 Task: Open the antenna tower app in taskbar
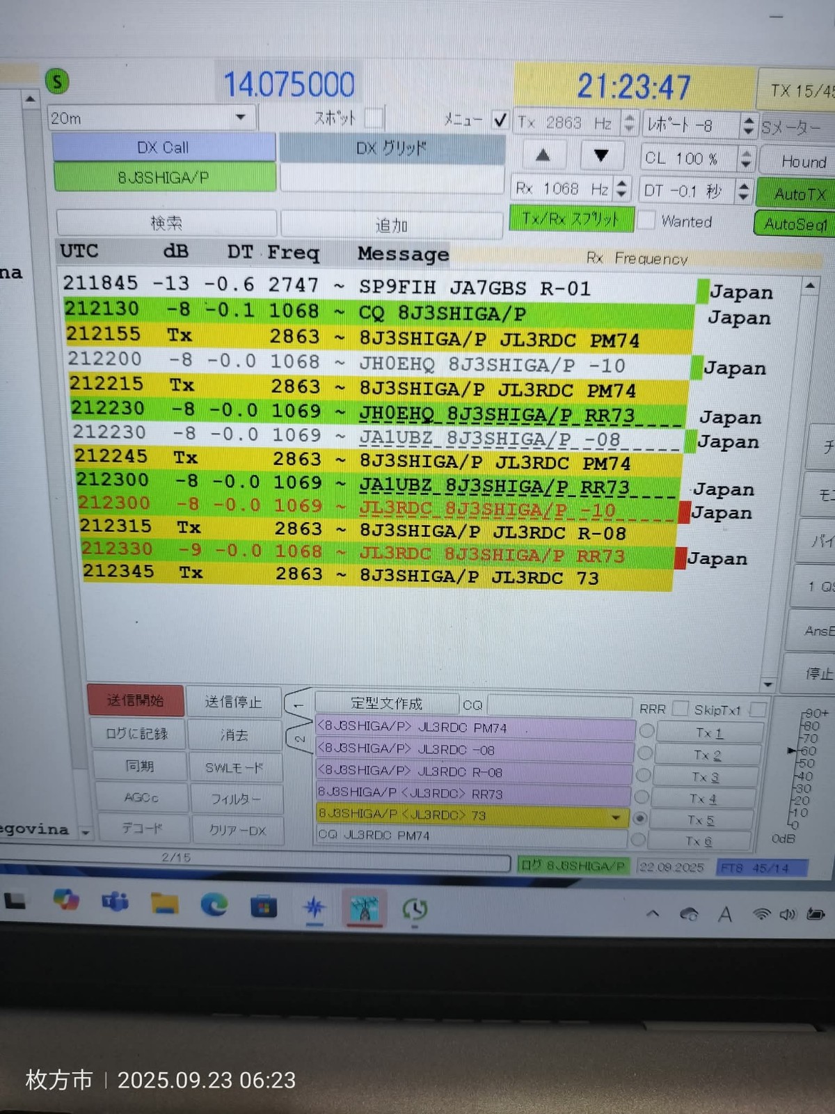tap(364, 909)
